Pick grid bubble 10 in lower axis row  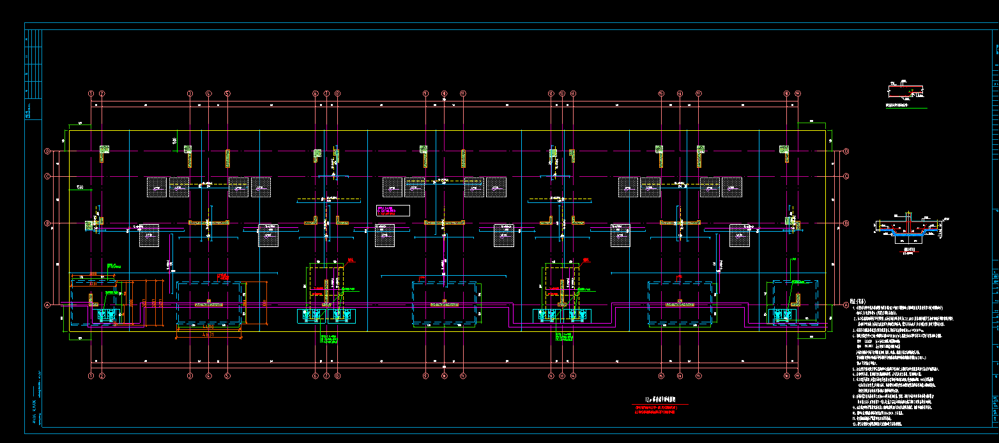pyautogui.click(x=444, y=376)
